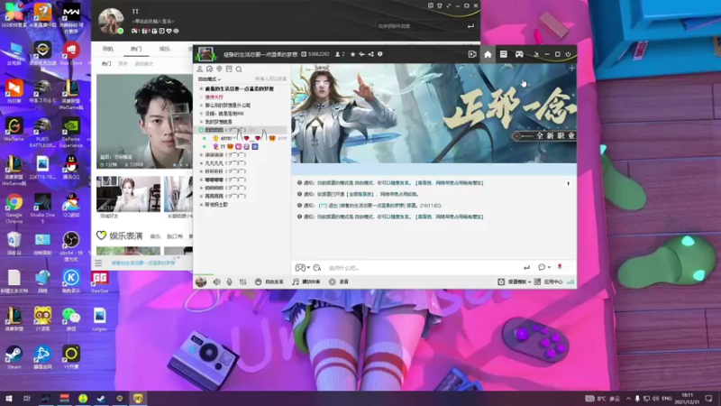Open the app center grid icon

[537, 281]
